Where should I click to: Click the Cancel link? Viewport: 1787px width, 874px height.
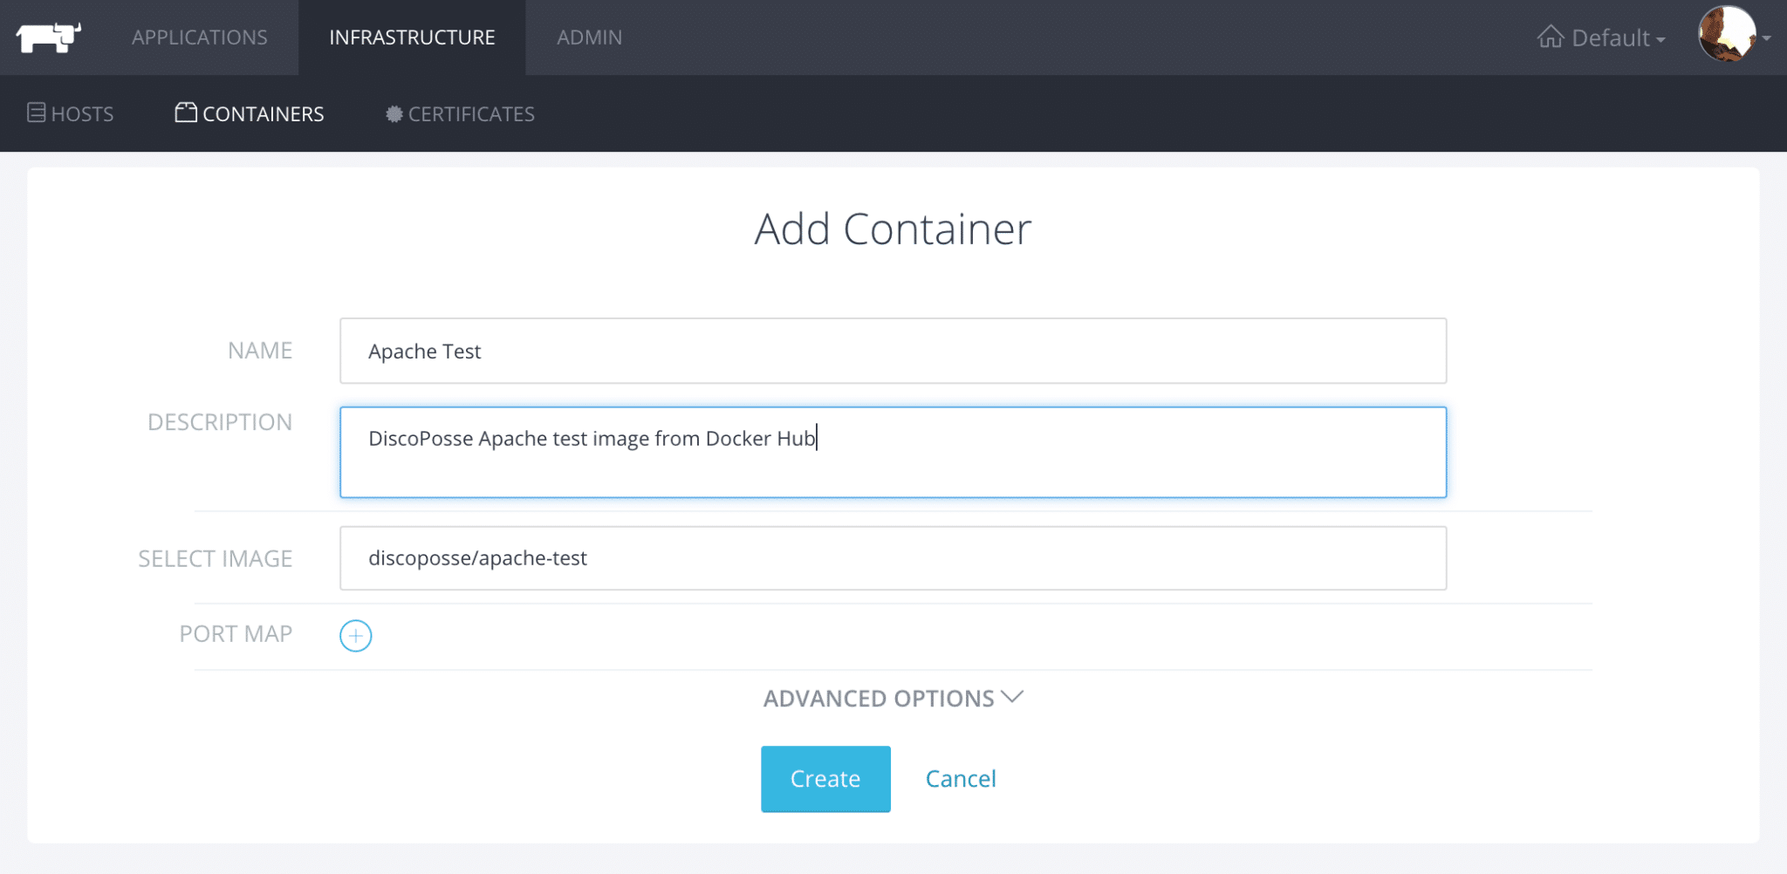click(x=961, y=779)
